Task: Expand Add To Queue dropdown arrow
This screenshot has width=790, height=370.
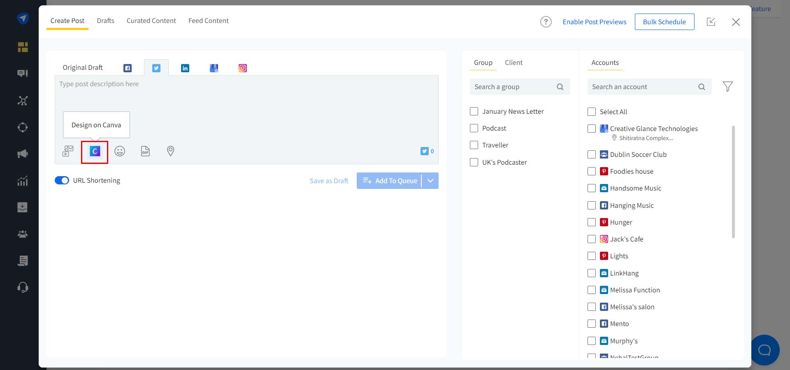Action: point(430,181)
